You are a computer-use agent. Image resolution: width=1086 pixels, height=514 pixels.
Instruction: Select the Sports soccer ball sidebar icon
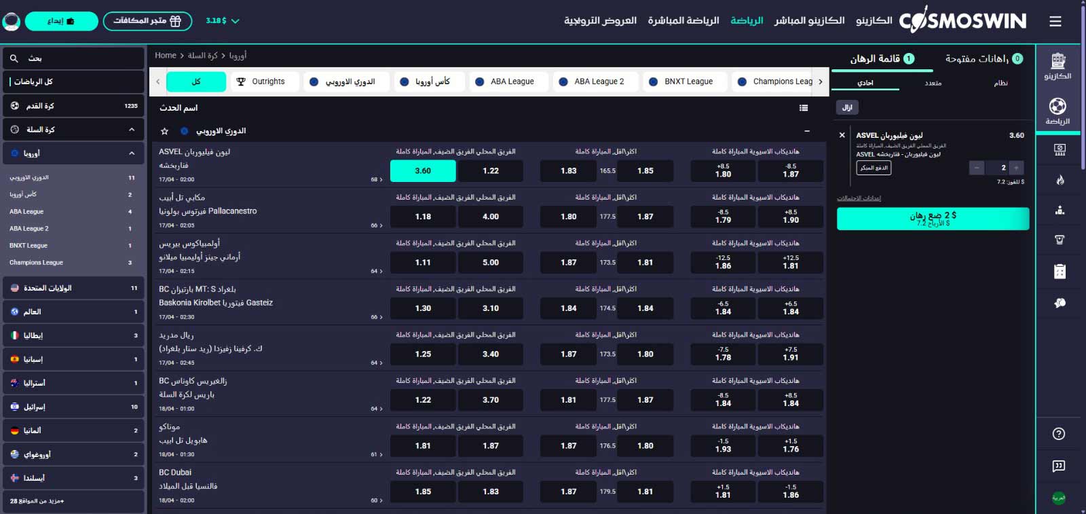pyautogui.click(x=1057, y=111)
